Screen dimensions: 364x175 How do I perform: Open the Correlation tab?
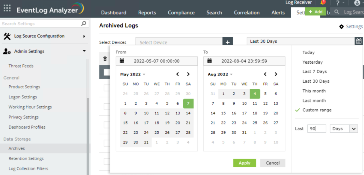pyautogui.click(x=247, y=13)
